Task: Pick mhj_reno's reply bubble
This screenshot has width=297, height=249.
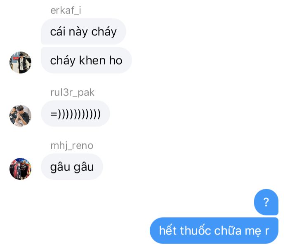Action: 72,167
